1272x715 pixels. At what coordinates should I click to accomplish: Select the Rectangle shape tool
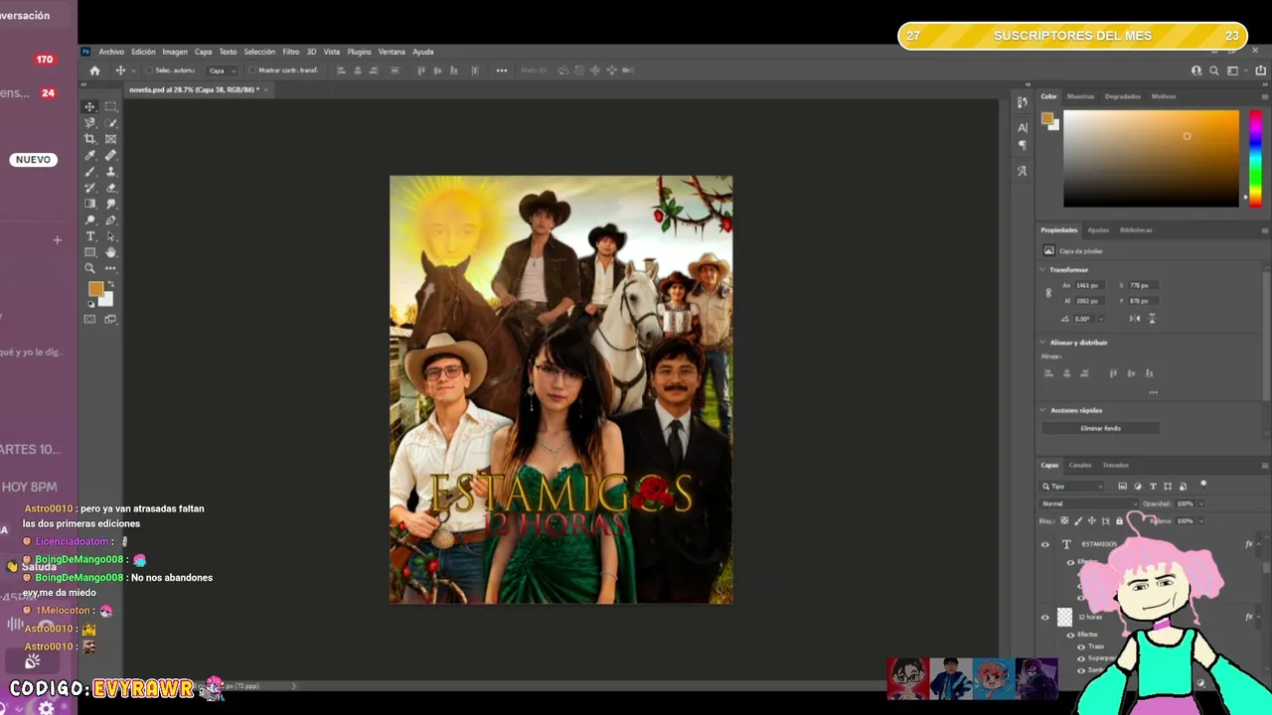tap(89, 252)
